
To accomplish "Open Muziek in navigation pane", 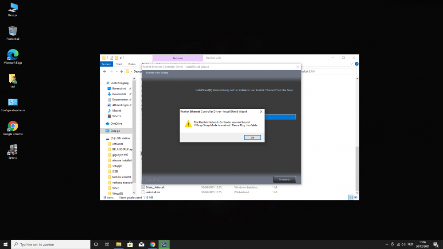I will (x=117, y=111).
